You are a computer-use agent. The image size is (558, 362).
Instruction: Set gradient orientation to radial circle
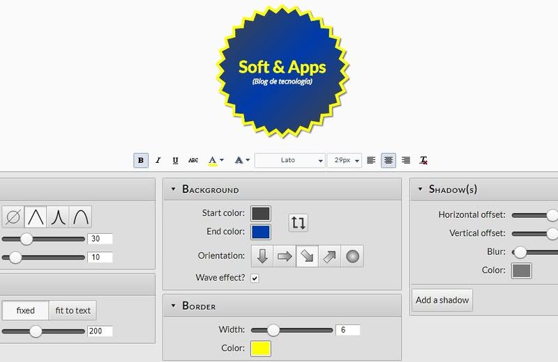(352, 256)
